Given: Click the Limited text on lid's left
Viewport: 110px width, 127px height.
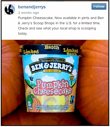Looking at the screenshot, I should point(31,52).
